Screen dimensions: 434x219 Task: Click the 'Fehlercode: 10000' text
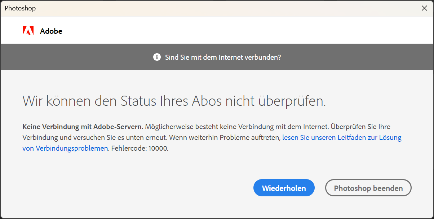coord(139,148)
